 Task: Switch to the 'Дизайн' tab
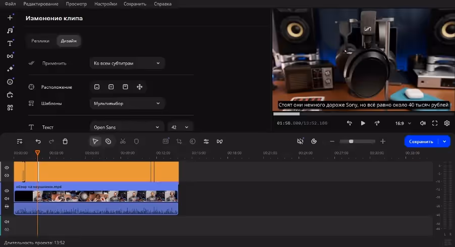click(69, 41)
